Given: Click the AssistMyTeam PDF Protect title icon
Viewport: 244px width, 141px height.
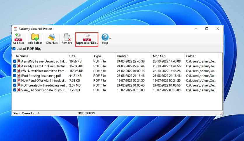Looking at the screenshot, I should 15,29.
